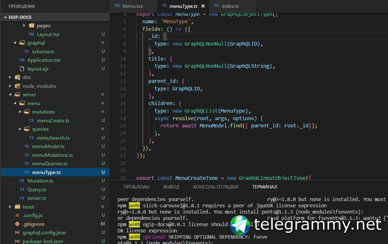Click the JSON icon of graphql.config.json
The height and width of the screenshot is (244, 388).
pos(17,232)
